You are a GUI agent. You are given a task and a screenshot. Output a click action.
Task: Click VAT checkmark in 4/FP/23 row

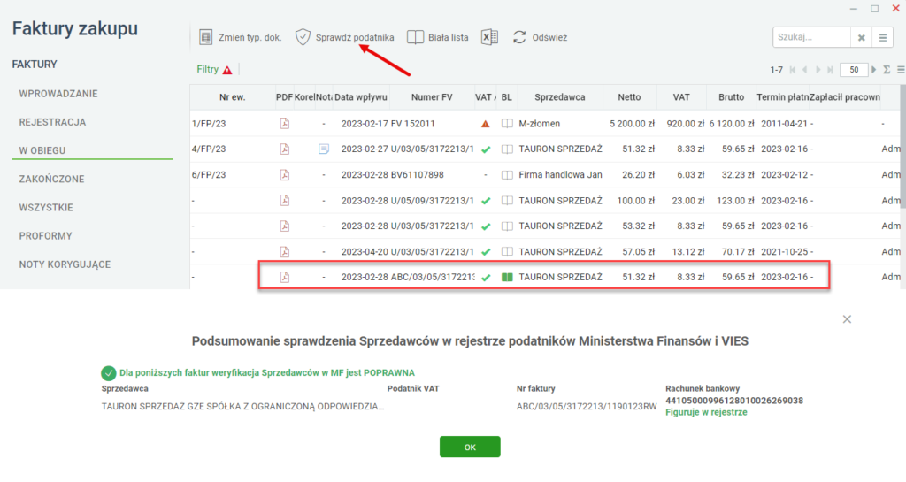[x=486, y=149]
